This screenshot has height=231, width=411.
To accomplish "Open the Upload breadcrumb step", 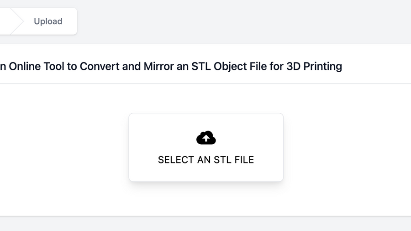I will coord(48,21).
